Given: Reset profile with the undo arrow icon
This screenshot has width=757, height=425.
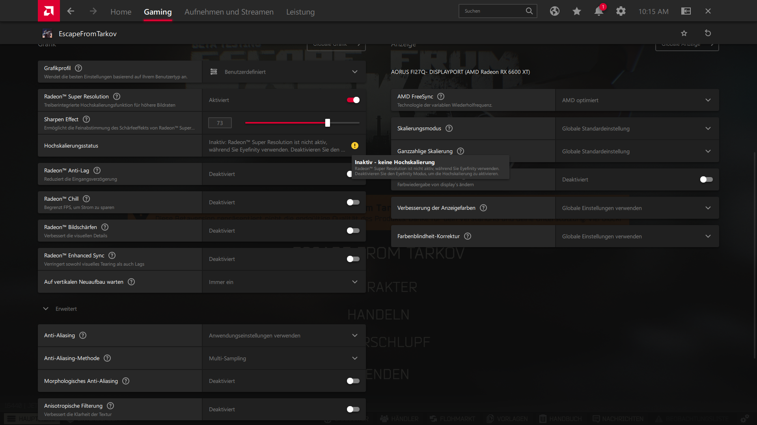Looking at the screenshot, I should (x=708, y=33).
